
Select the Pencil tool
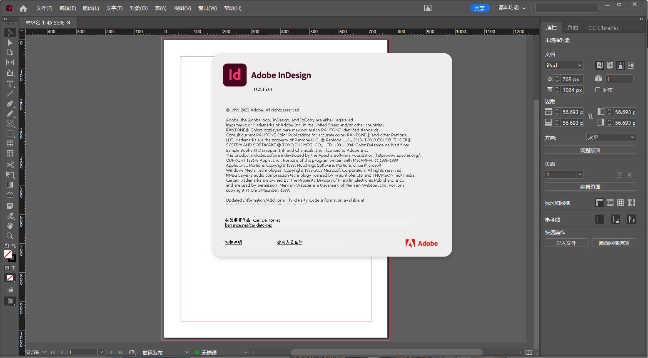[10, 114]
